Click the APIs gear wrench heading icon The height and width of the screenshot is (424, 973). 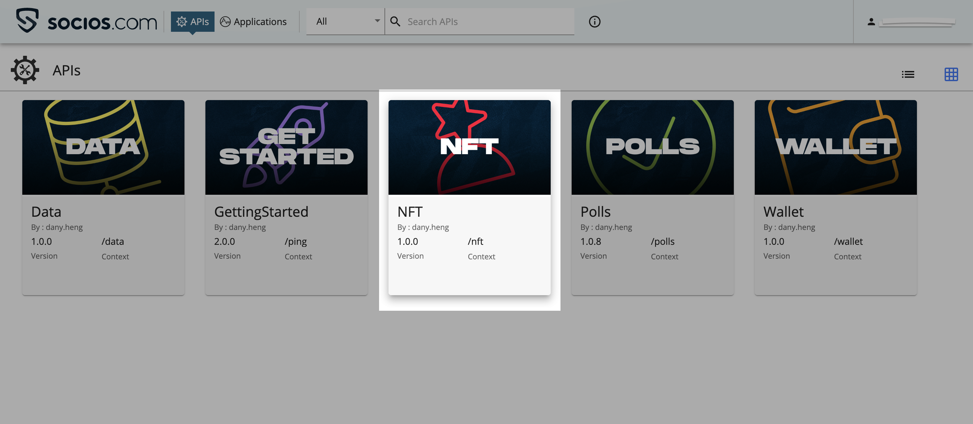[25, 70]
